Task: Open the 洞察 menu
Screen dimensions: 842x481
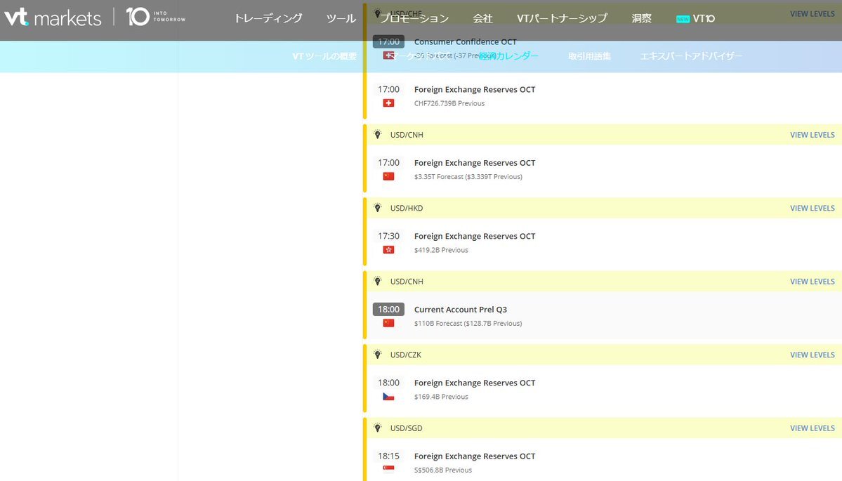Action: click(x=641, y=18)
